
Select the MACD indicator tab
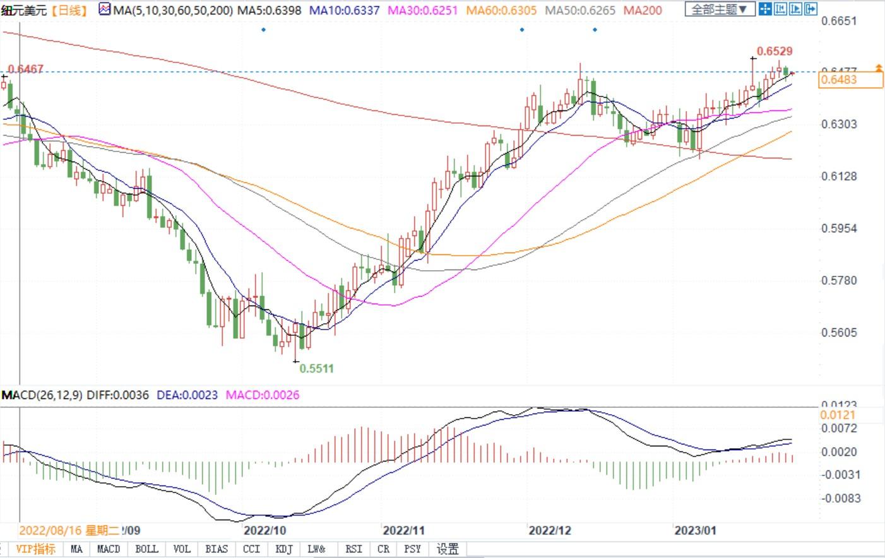(109, 549)
